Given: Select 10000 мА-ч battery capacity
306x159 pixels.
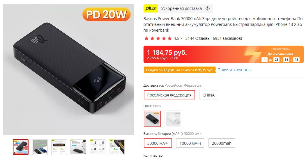Looking at the screenshot, I should coord(190,143).
